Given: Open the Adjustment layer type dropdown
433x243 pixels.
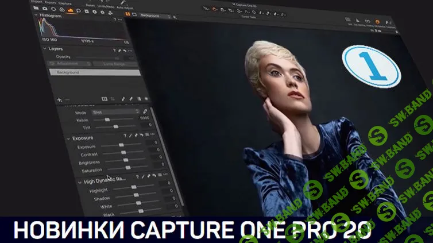Looking at the screenshot, I should tap(69, 64).
